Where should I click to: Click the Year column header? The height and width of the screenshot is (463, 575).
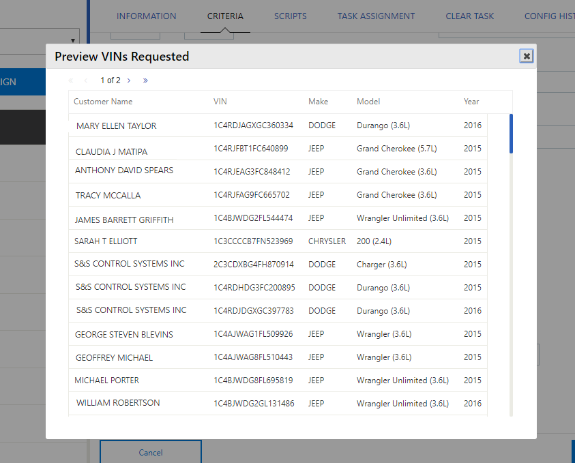point(471,102)
